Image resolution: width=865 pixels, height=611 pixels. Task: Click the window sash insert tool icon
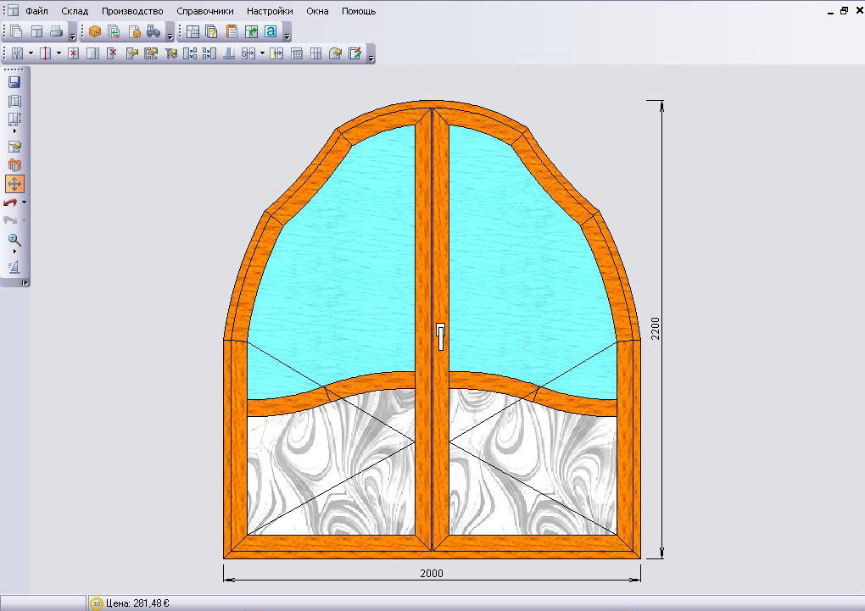17,53
